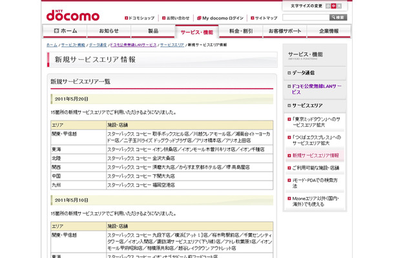Click スターバックス コーヒー 下関大丸店 cell
Screen dimensions: 394x258
coord(190,176)
